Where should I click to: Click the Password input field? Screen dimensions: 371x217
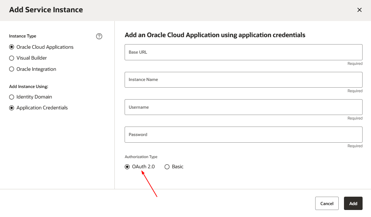coord(243,134)
